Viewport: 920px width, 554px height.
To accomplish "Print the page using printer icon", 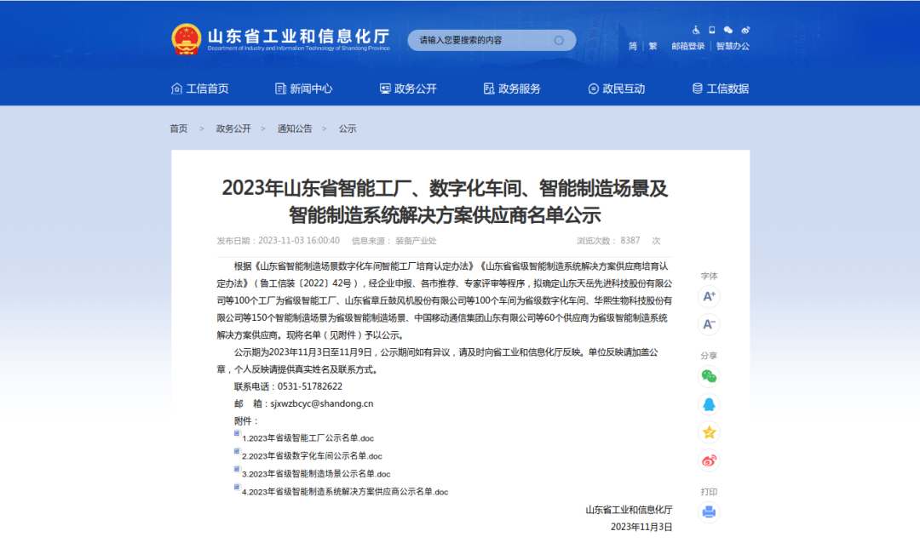I will tap(709, 512).
